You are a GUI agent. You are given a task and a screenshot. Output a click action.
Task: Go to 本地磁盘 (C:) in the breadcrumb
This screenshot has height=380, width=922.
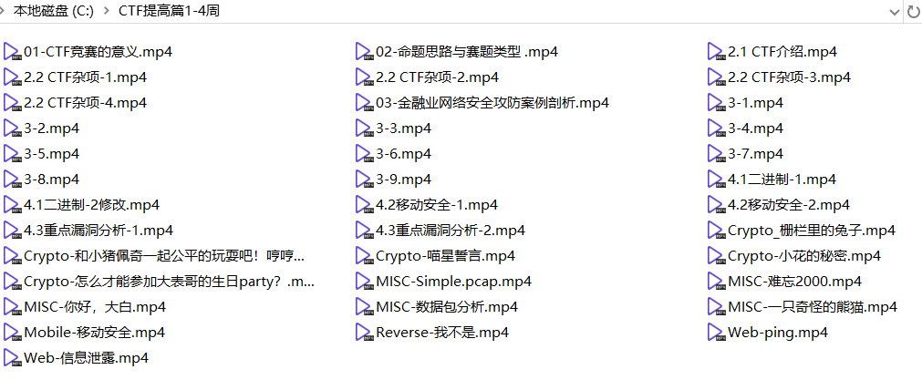click(x=54, y=11)
